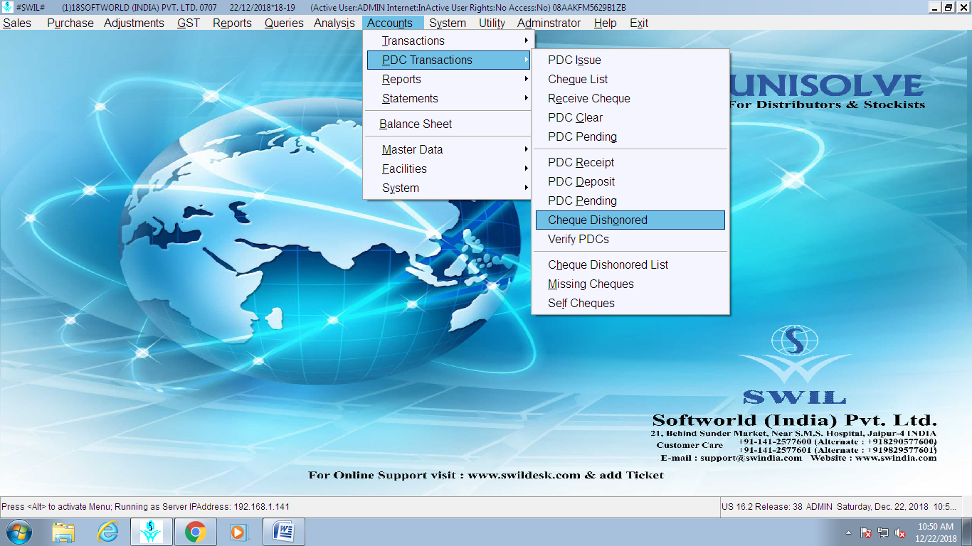Image resolution: width=972 pixels, height=546 pixels.
Task: Choose PDC Clear
Action: tap(630, 118)
